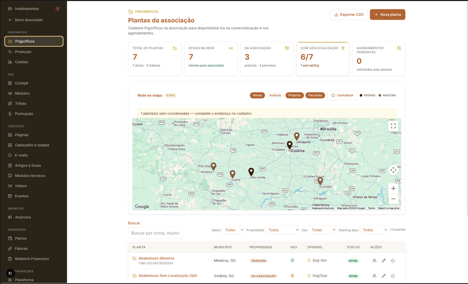Select the map pin at Anápolis

297,136
